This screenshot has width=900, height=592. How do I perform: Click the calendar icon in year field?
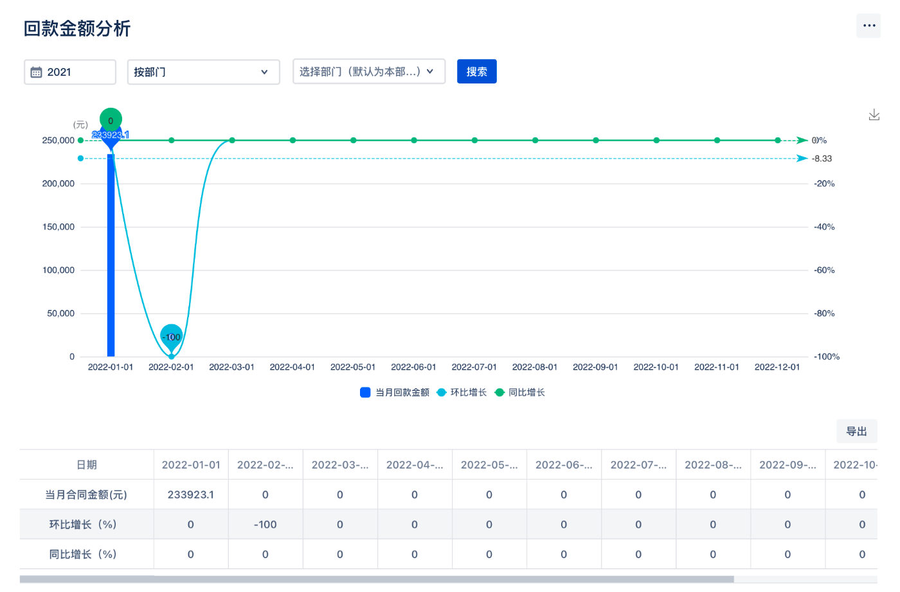click(x=37, y=73)
